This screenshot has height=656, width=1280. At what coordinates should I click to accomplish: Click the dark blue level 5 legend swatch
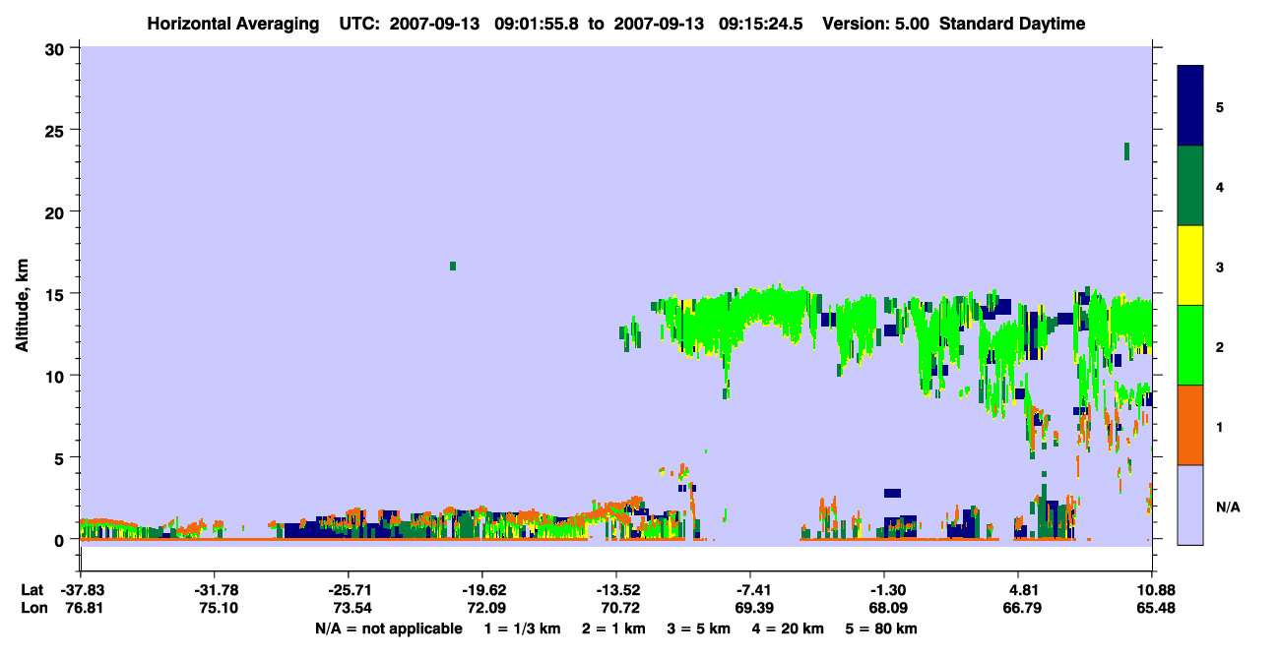click(x=1190, y=106)
